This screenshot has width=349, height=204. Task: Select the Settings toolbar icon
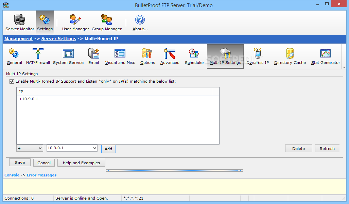tap(45, 23)
